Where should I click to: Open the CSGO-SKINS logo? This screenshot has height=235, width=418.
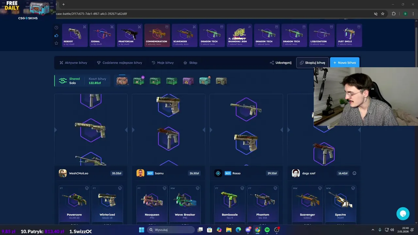coord(28,18)
